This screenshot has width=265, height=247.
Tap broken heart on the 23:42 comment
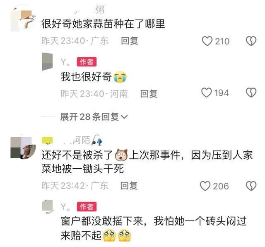[x=251, y=186]
